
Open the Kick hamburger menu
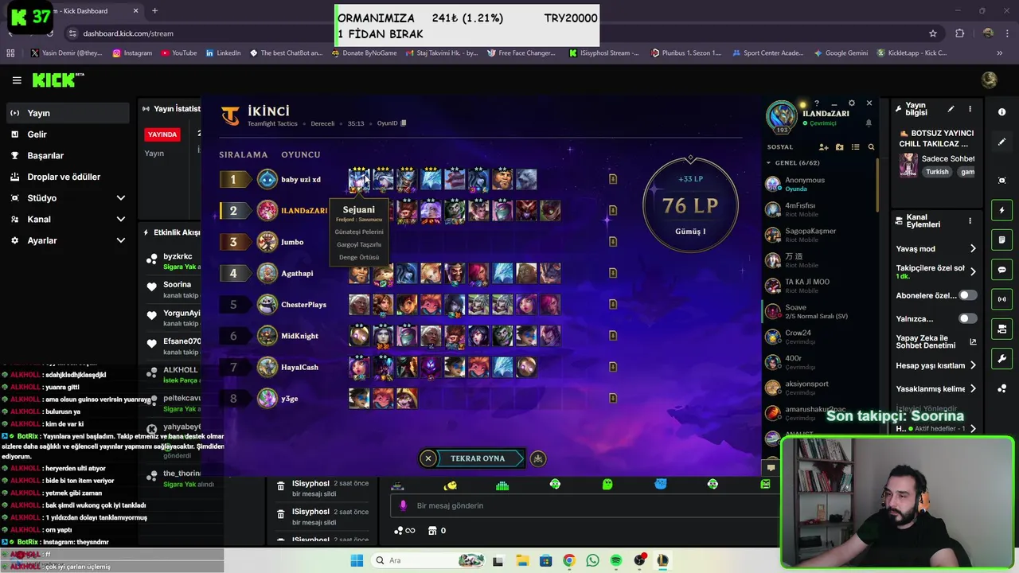17,80
